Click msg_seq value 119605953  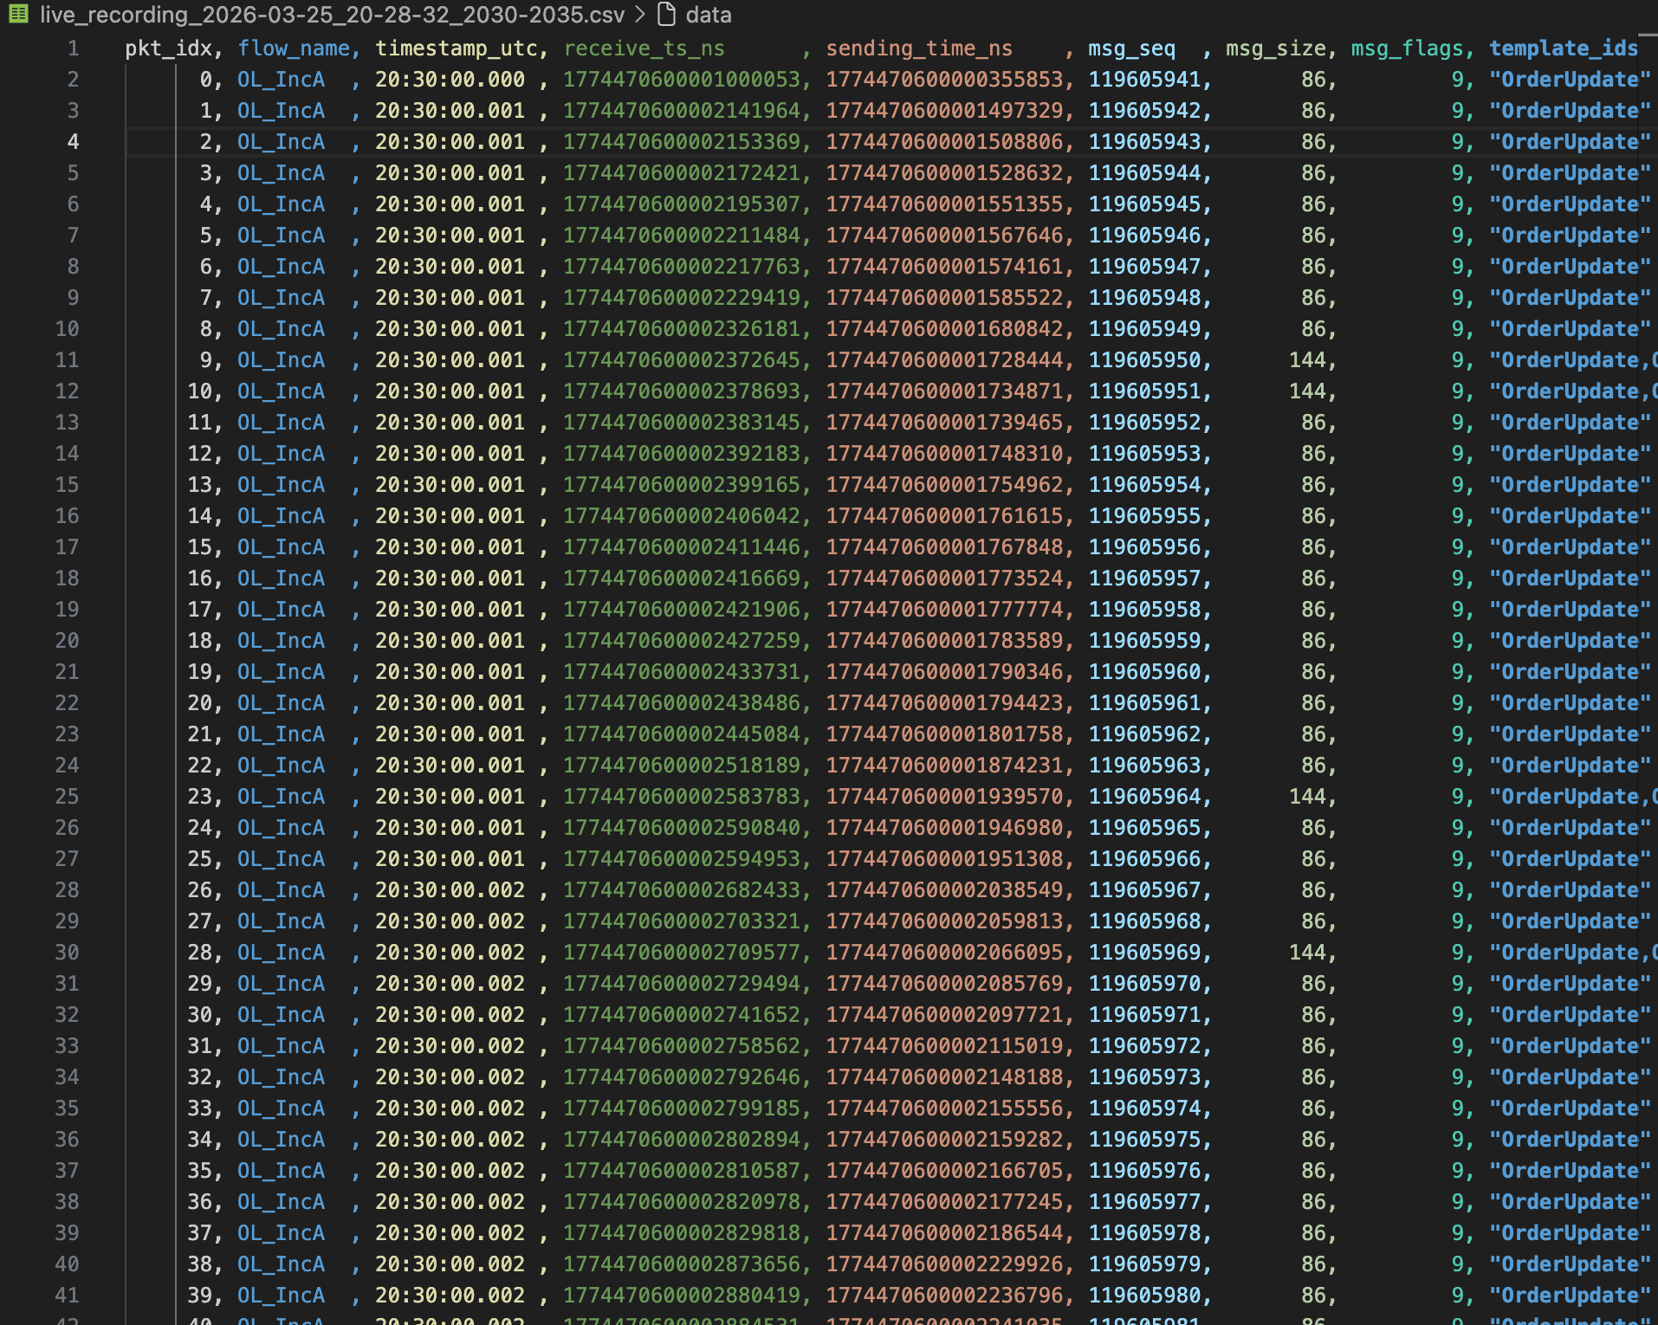click(x=1145, y=454)
